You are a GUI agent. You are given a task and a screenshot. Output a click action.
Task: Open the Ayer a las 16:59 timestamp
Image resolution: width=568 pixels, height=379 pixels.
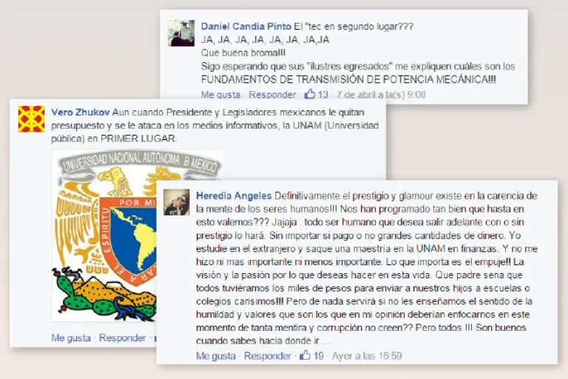[x=367, y=356]
